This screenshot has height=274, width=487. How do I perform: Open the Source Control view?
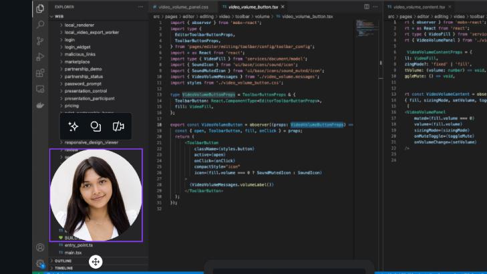click(x=40, y=41)
